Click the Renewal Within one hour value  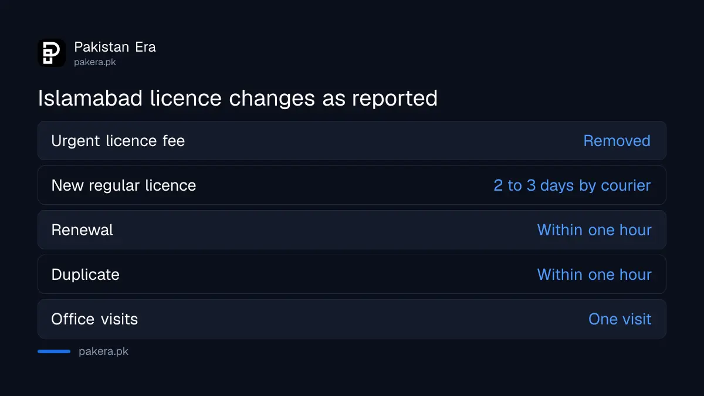point(594,230)
